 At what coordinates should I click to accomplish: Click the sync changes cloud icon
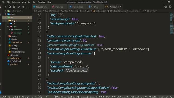(9, 97)
